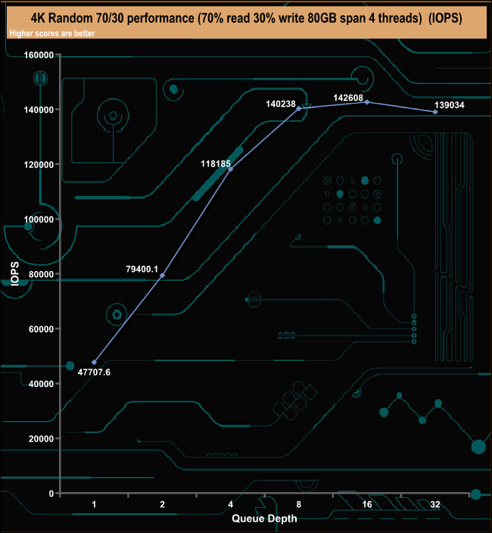Click the 118185 data label
Viewport: 492px width, 533px height.
tap(216, 161)
